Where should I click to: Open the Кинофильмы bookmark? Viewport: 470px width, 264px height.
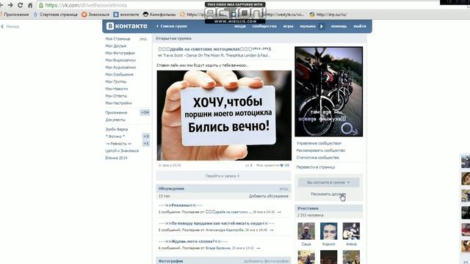pyautogui.click(x=159, y=15)
